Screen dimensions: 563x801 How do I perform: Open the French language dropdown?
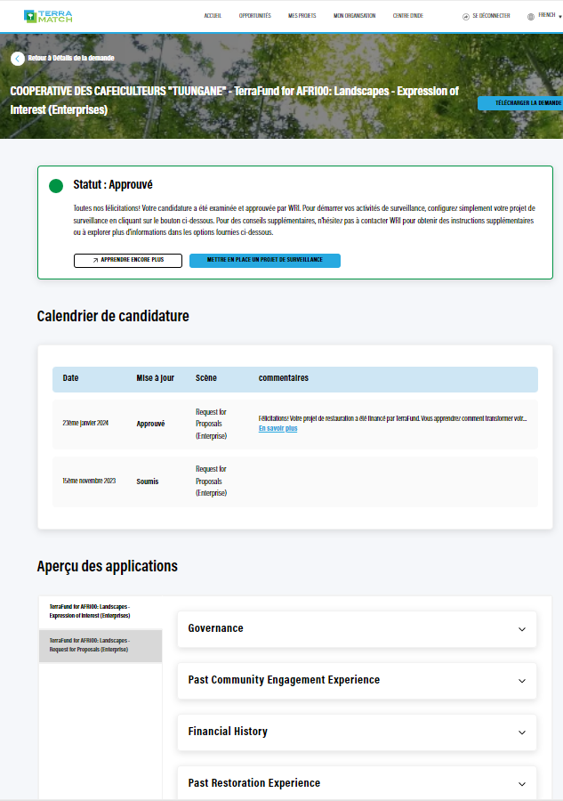point(550,15)
